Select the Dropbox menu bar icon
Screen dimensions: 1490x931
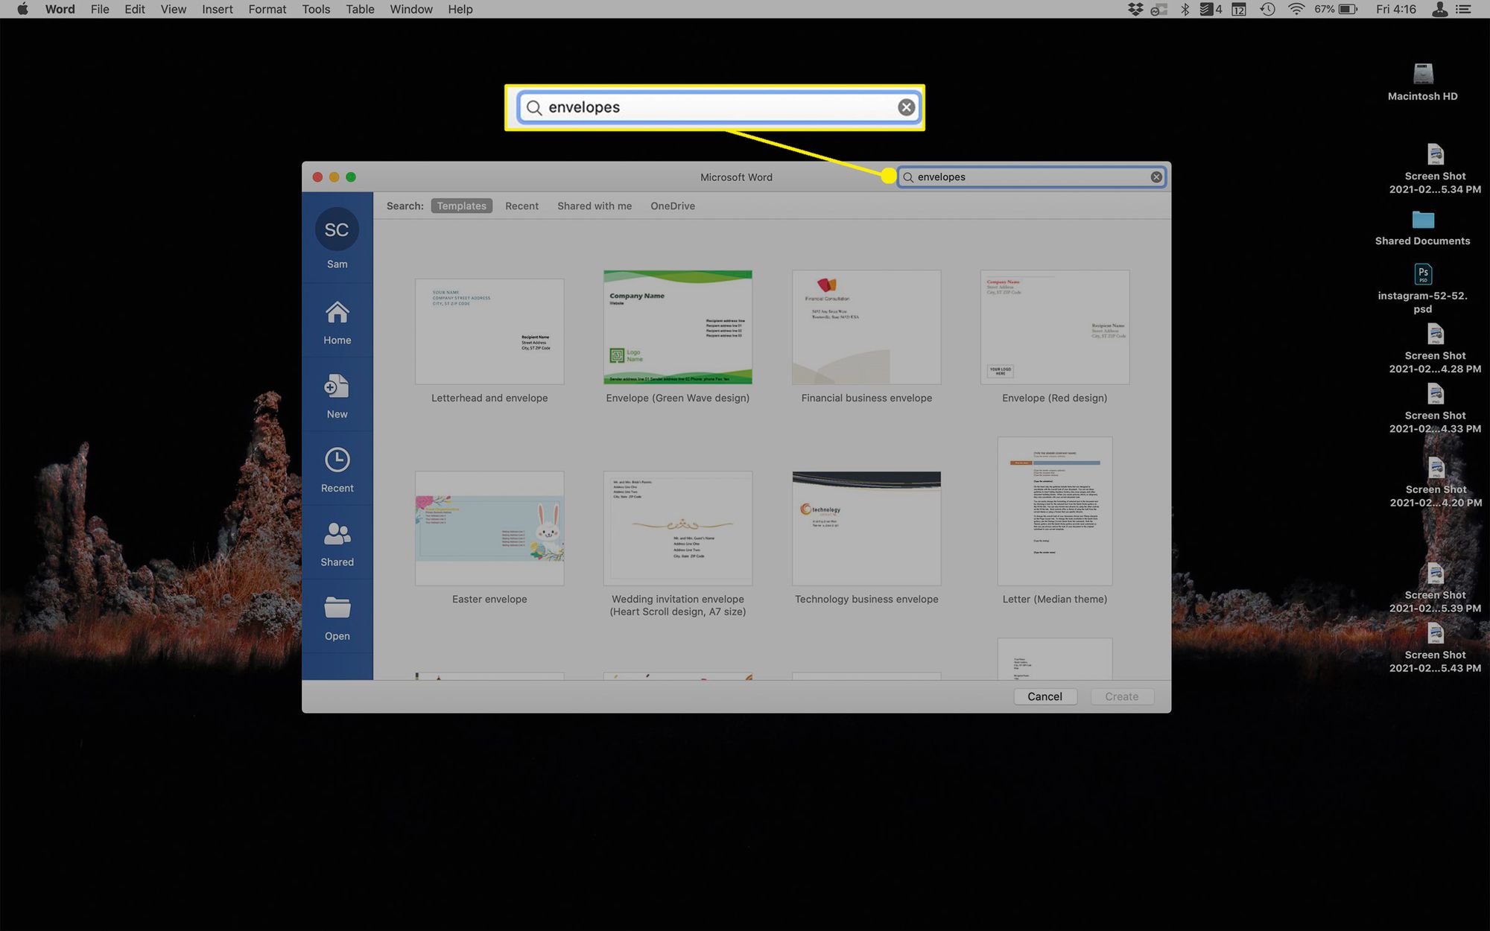(1133, 10)
